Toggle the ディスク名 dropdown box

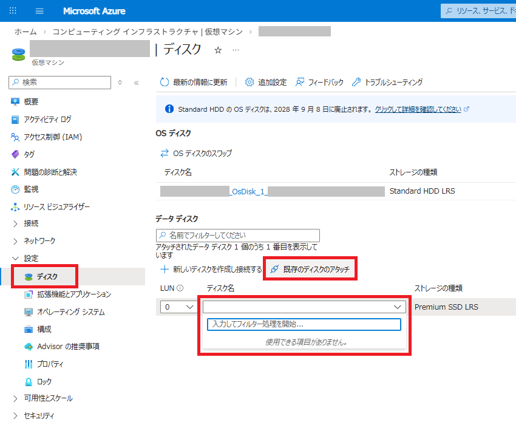(304, 307)
